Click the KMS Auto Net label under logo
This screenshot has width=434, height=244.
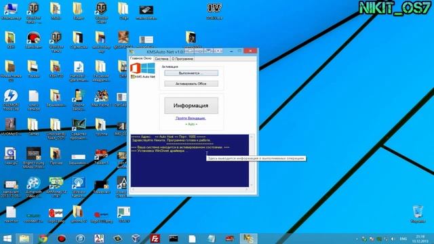(143, 77)
